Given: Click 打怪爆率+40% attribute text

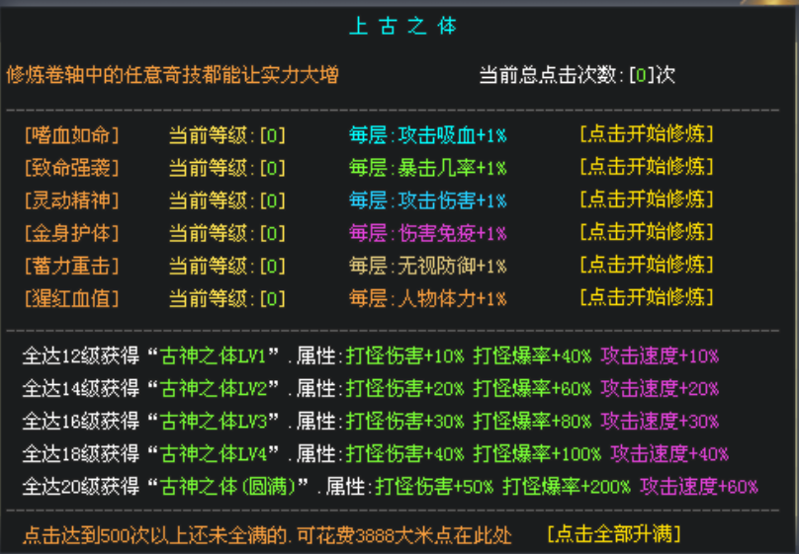Looking at the screenshot, I should [532, 356].
